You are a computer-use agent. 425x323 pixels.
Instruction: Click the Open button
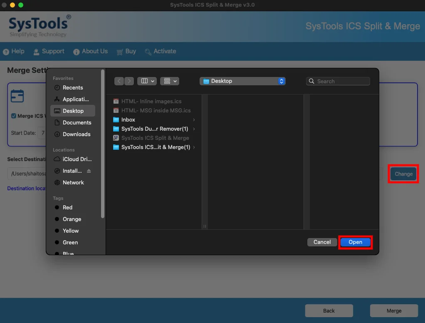pyautogui.click(x=355, y=242)
